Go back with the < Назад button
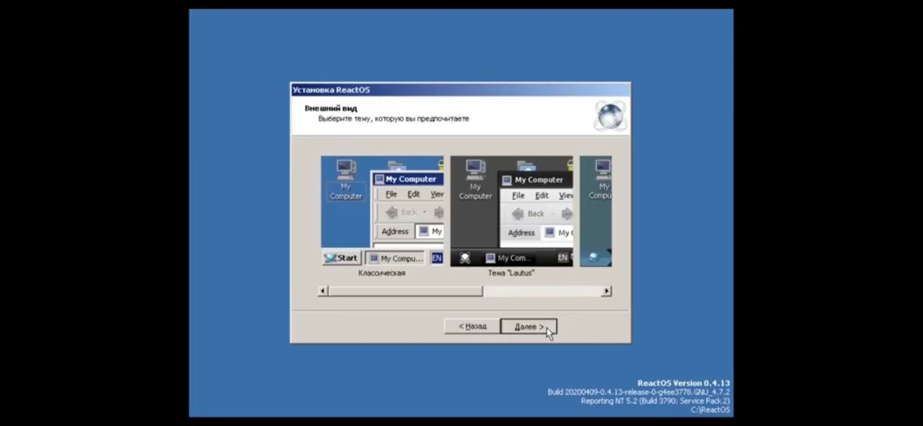923x426 pixels. (472, 326)
